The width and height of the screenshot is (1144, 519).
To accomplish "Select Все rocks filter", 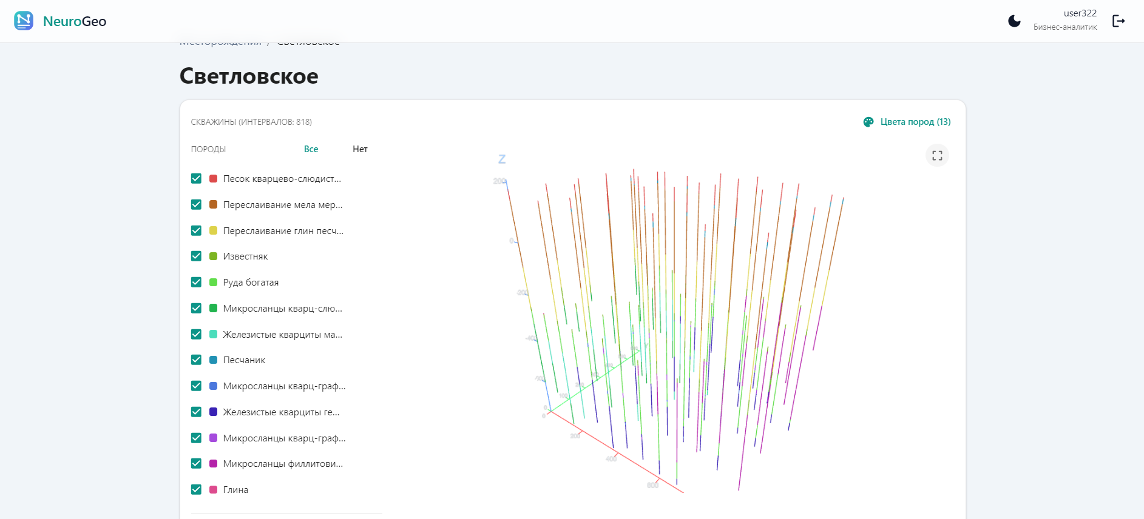I will coord(311,149).
